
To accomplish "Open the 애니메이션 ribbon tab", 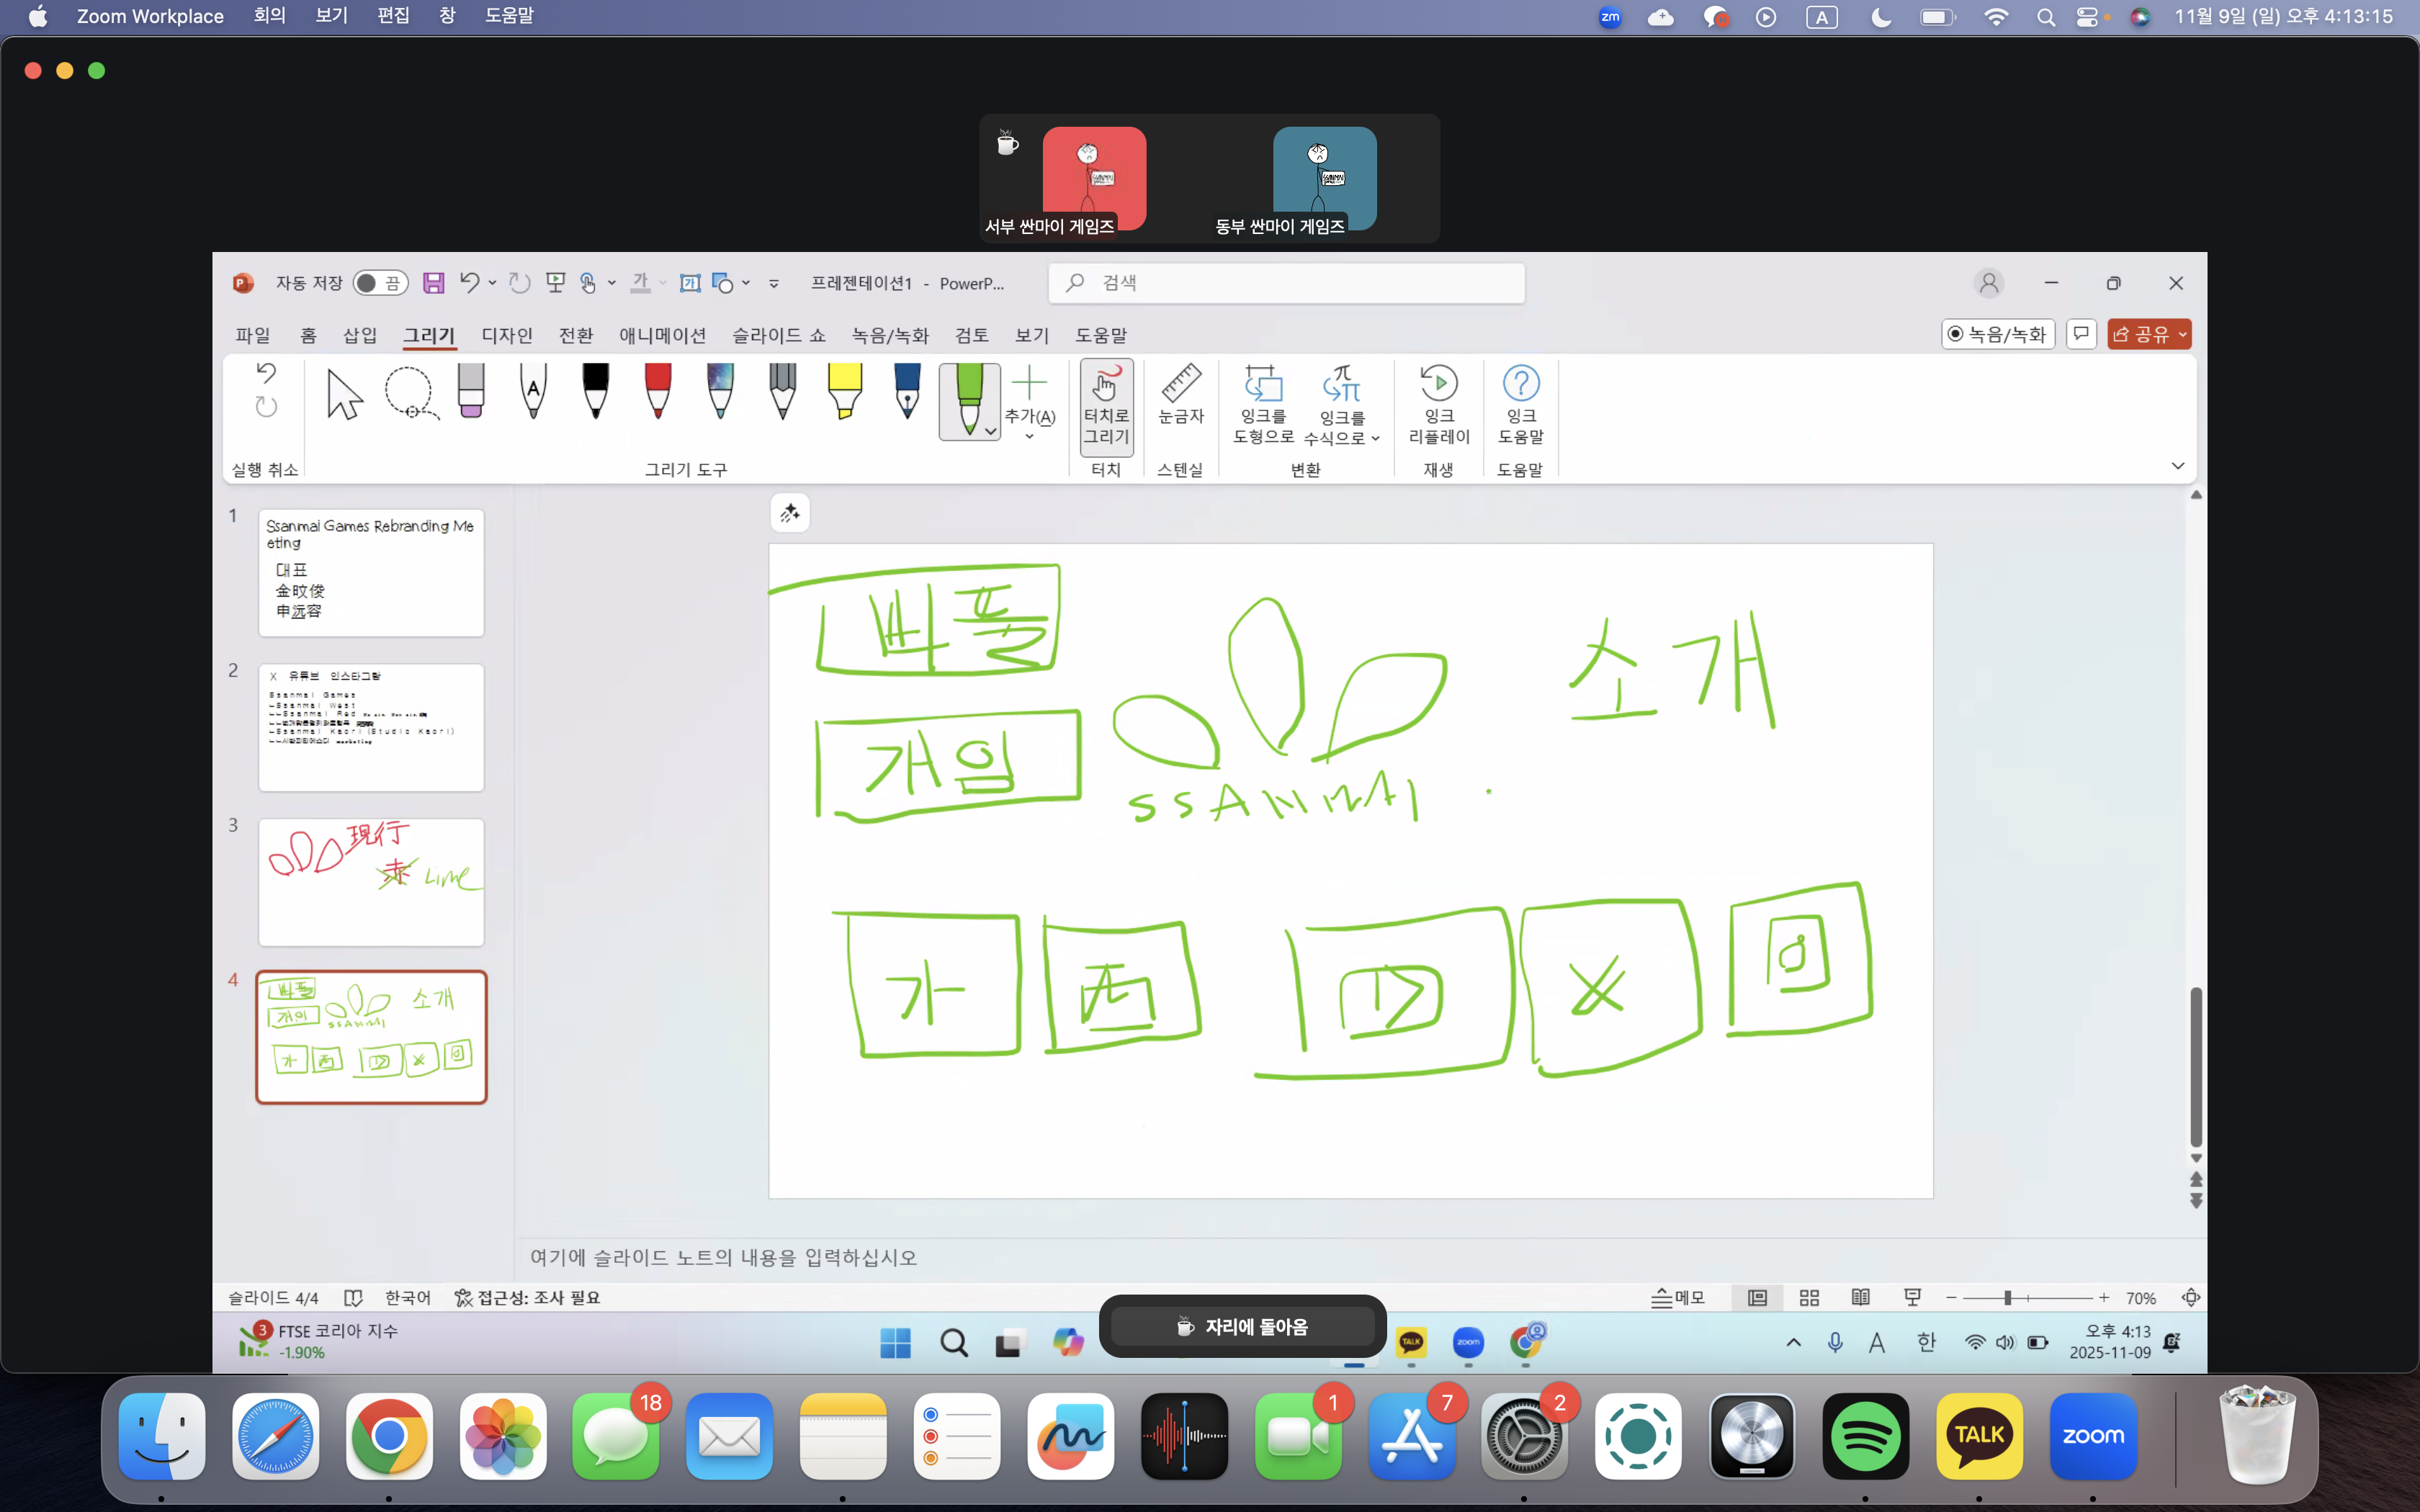I will tap(662, 335).
